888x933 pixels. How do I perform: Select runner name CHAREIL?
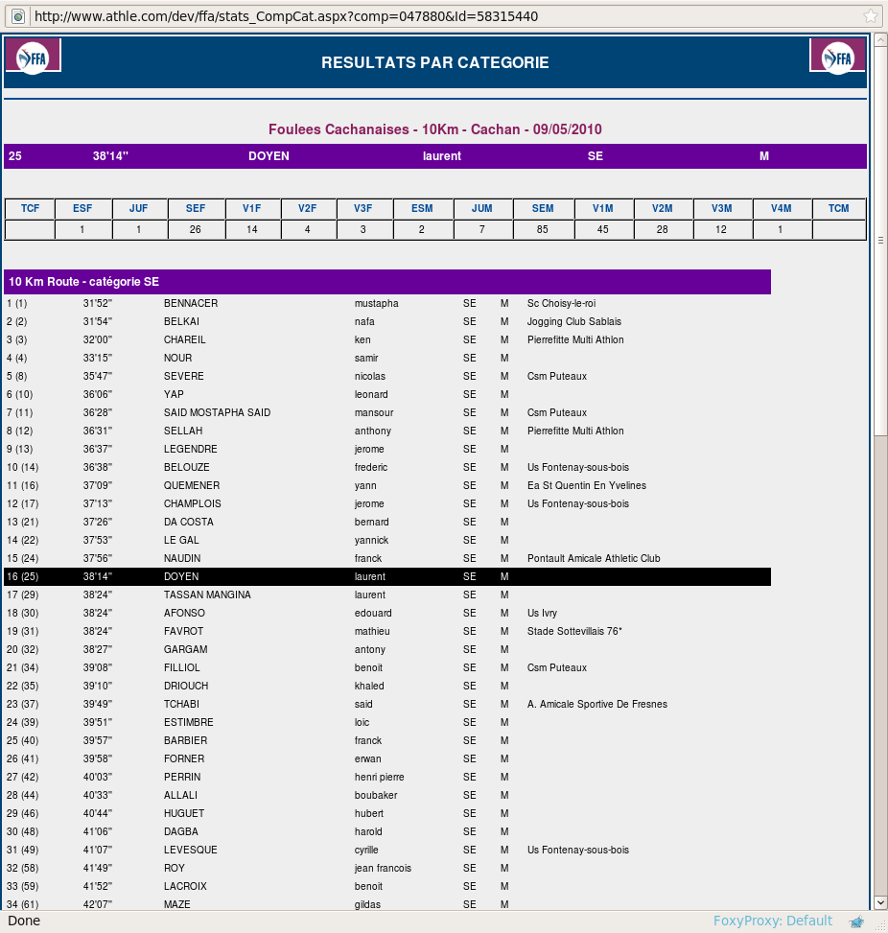point(185,339)
